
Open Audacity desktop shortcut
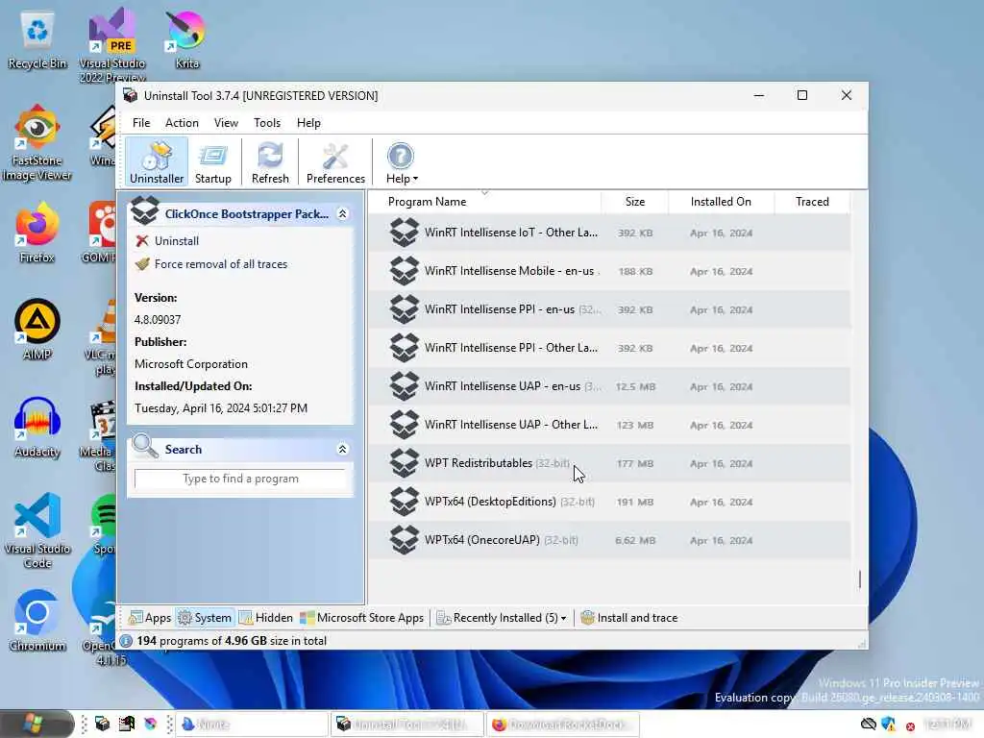[37, 427]
